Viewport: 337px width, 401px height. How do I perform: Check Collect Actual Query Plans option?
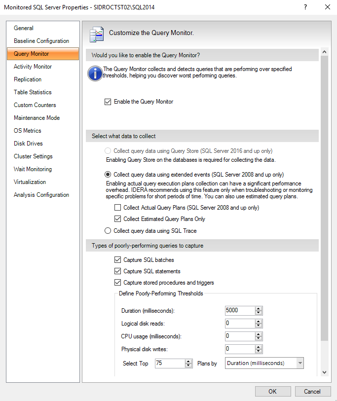[x=118, y=207]
